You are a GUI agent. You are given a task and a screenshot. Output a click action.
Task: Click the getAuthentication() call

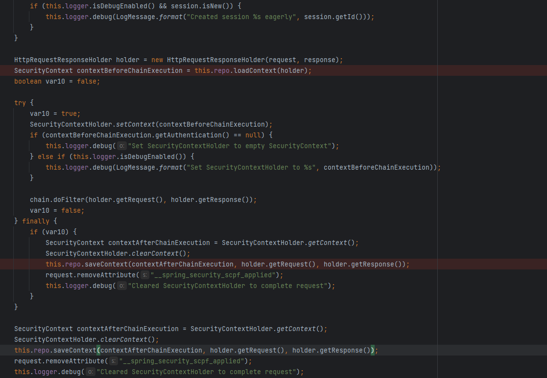tap(192, 135)
